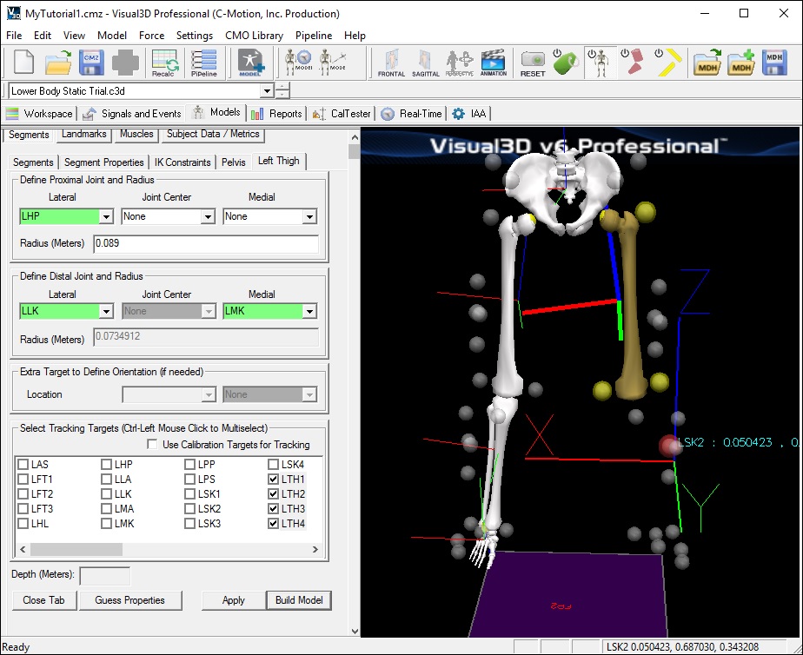Switch to Frontal view
Viewport: 803px width, 655px height.
391,63
